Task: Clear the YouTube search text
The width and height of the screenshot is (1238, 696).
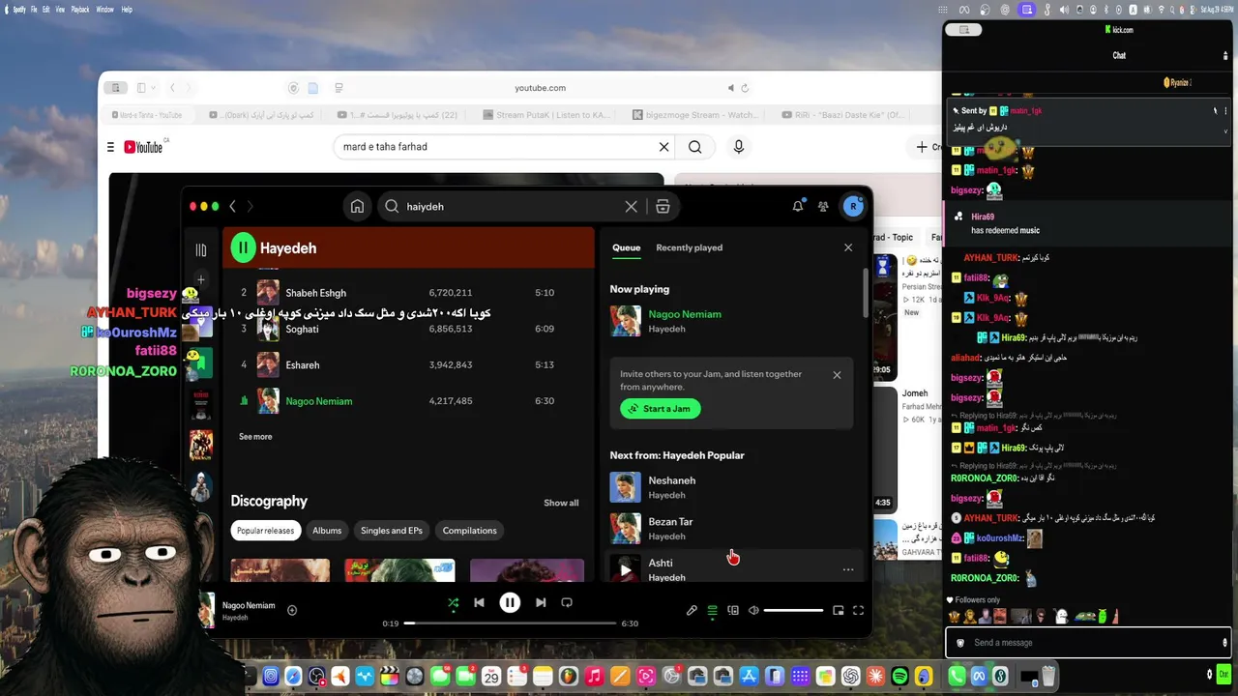Action: tap(663, 147)
